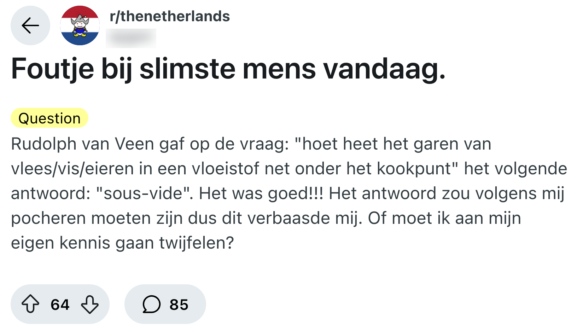
Task: Filter by the yellow Question flair
Action: [x=49, y=118]
